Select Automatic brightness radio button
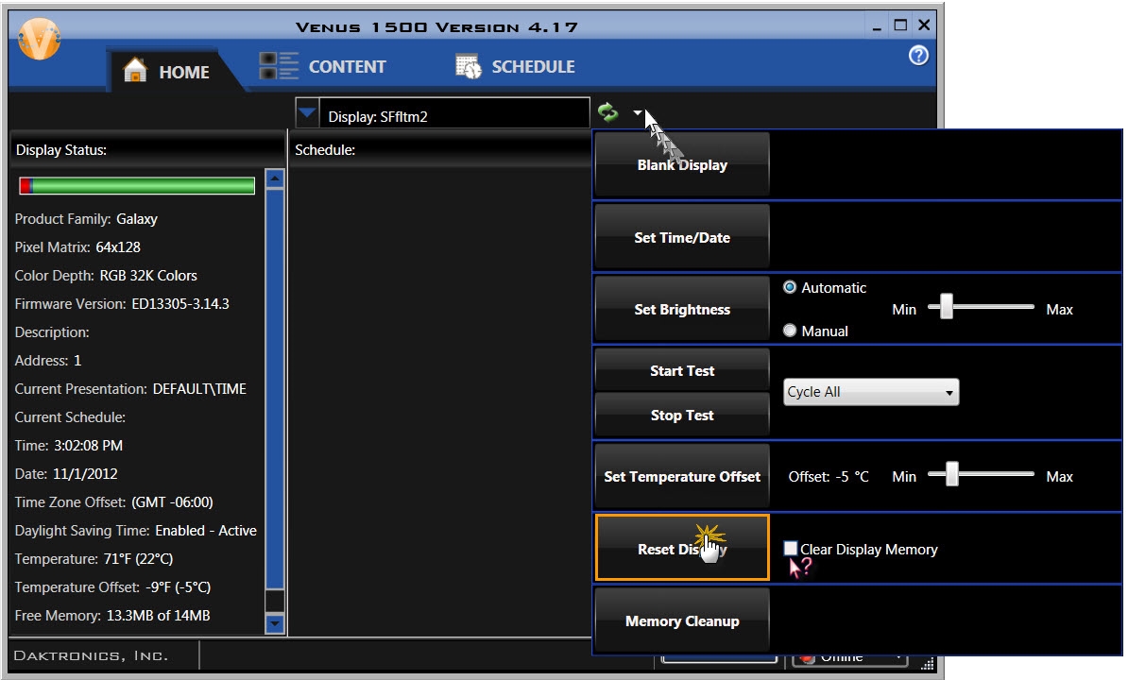1128x680 pixels. (x=790, y=287)
